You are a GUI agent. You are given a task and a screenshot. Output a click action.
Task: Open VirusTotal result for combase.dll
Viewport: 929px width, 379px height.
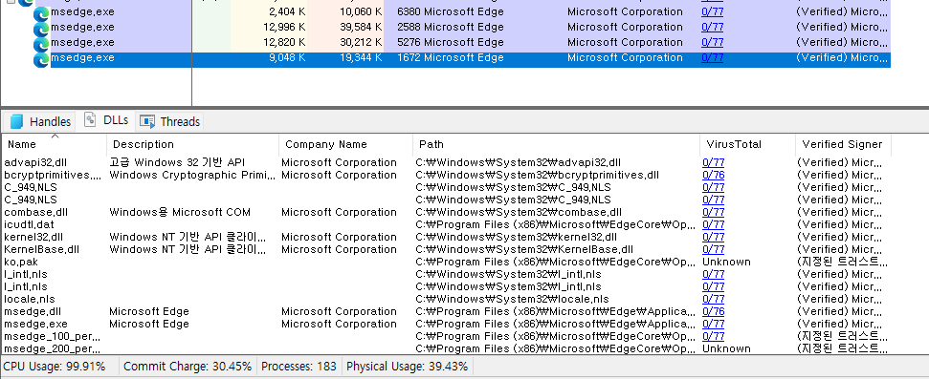coord(714,212)
